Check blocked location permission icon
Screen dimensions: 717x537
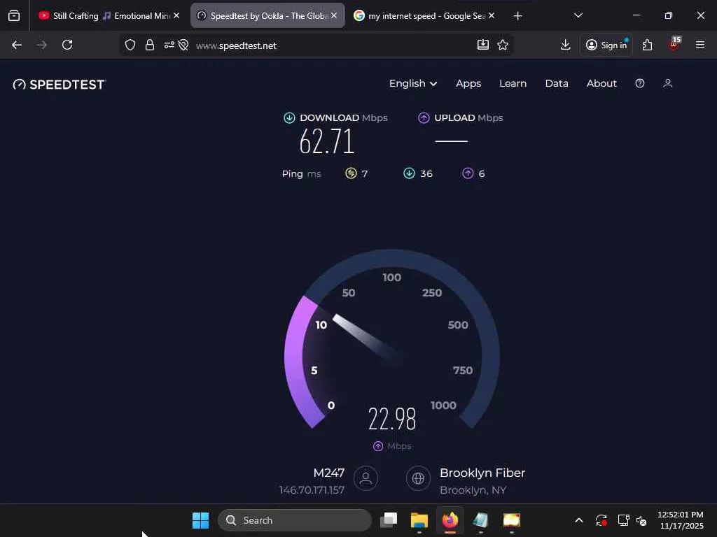pyautogui.click(x=183, y=45)
